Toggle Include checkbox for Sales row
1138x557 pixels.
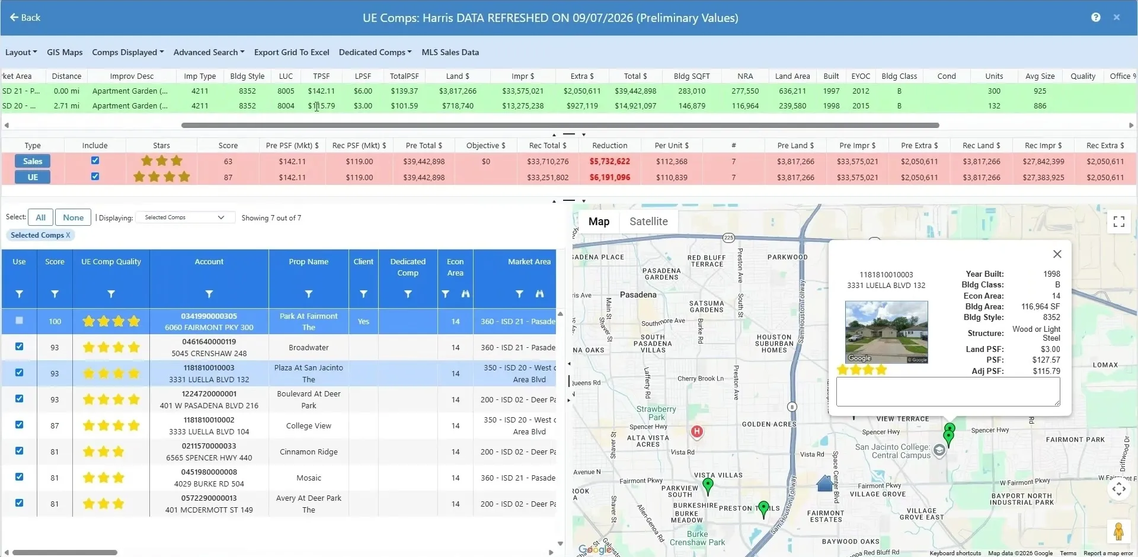pos(95,161)
